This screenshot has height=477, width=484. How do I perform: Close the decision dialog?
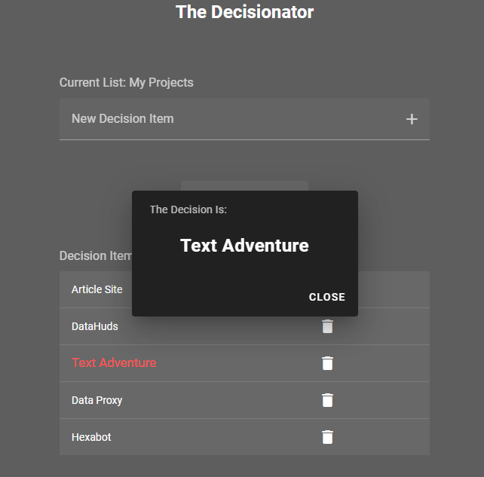[x=327, y=297]
